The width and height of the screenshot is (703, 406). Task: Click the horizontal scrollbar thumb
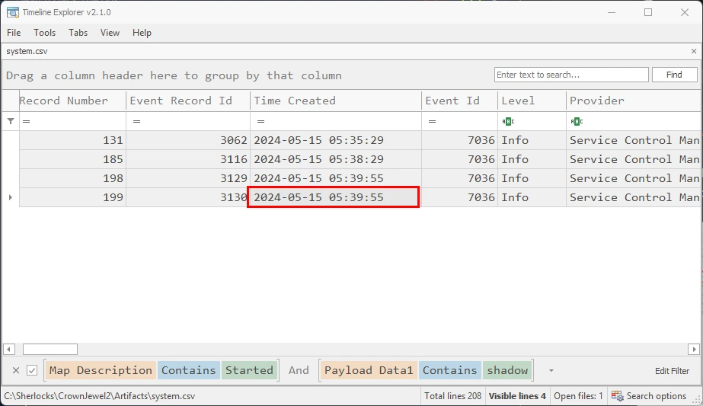[50, 349]
